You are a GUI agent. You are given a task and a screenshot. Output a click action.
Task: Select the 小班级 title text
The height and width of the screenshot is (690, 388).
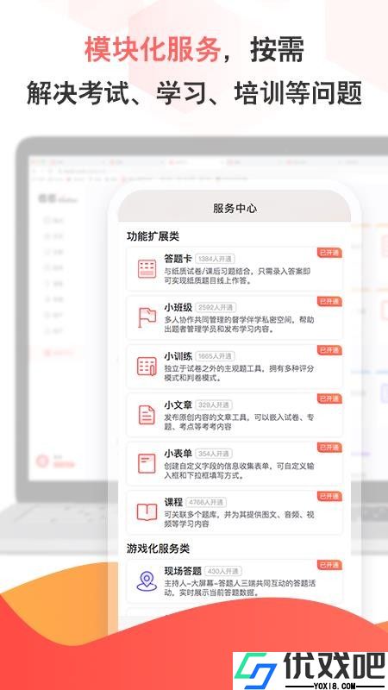(x=178, y=307)
